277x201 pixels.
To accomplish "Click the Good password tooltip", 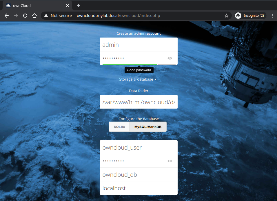I will 139,70.
